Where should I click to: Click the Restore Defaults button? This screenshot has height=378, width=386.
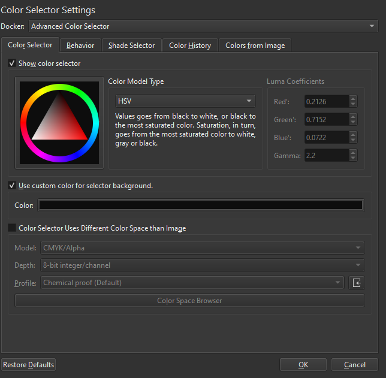click(x=28, y=364)
